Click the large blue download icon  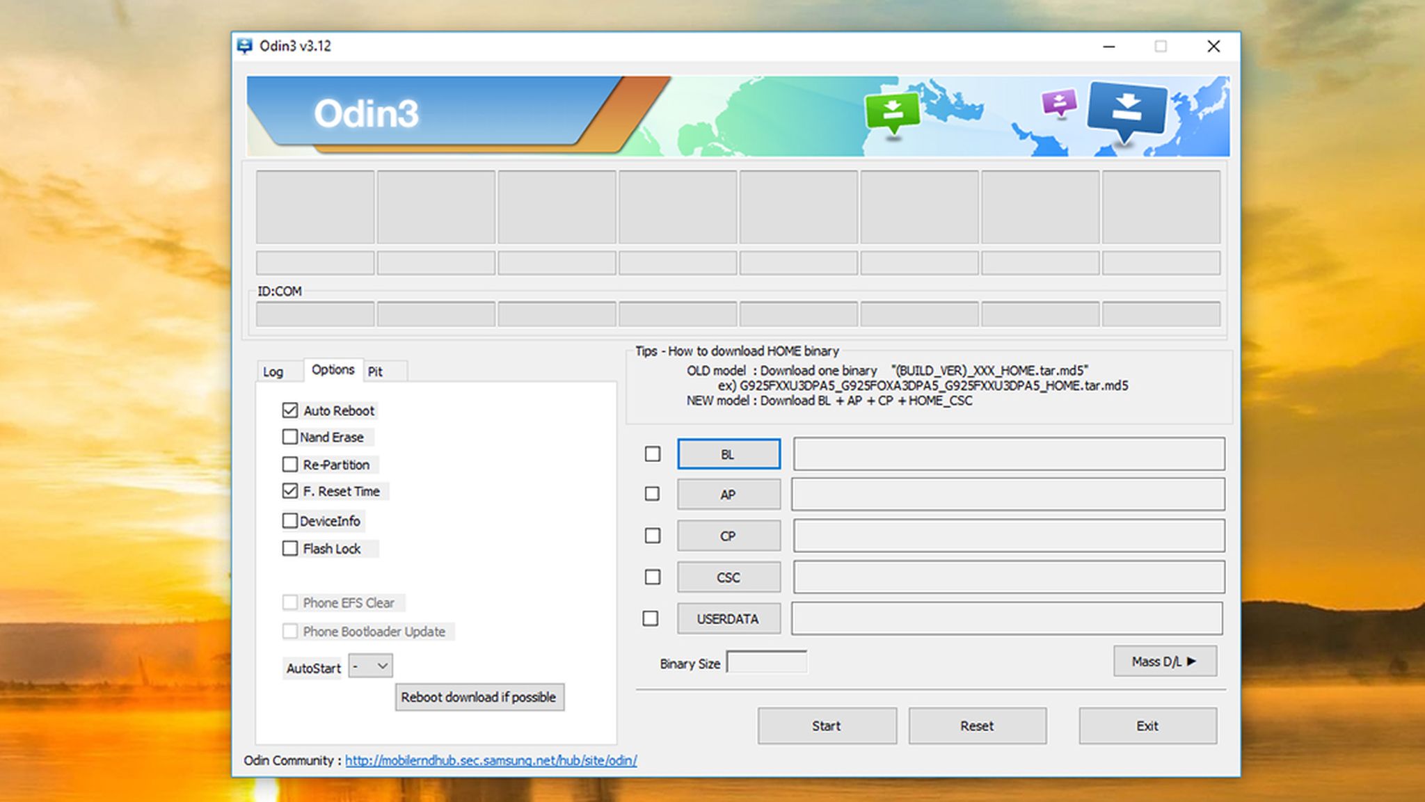point(1126,109)
